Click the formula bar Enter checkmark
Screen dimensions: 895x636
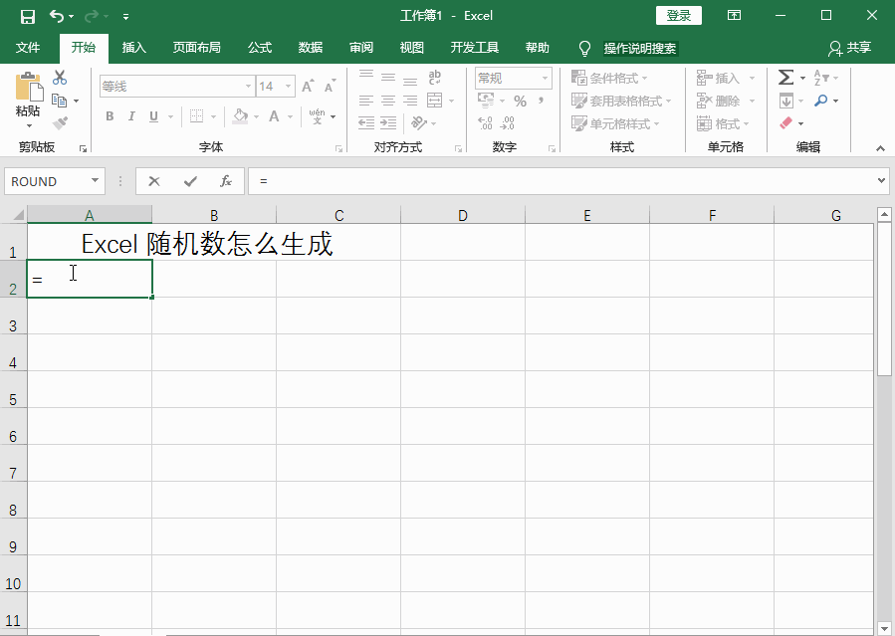click(190, 181)
